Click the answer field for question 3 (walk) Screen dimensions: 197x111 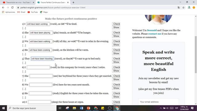(x=41, y=41)
